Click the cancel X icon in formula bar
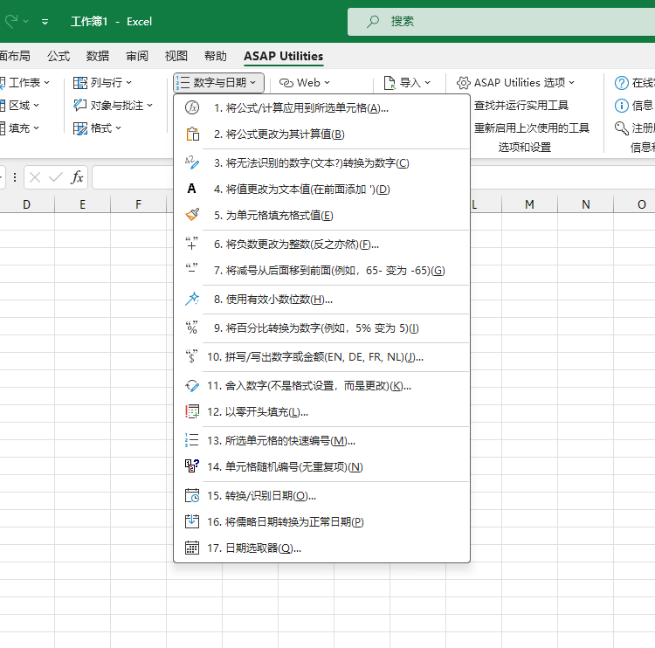Image resolution: width=655 pixels, height=648 pixels. click(35, 177)
